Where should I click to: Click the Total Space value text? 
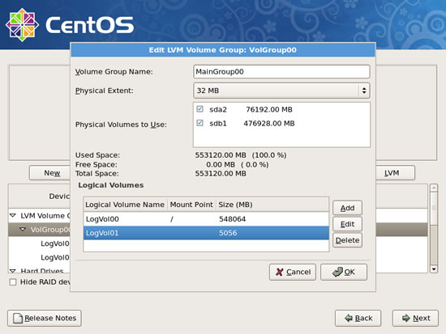click(x=221, y=173)
